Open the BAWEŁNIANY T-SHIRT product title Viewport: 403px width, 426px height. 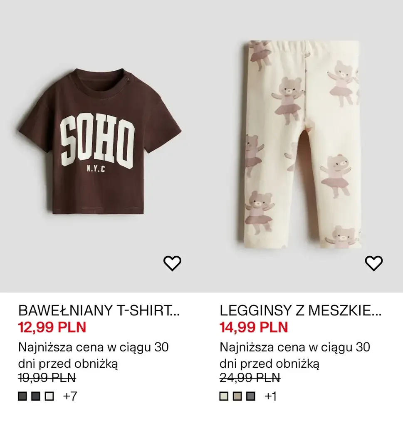99,310
